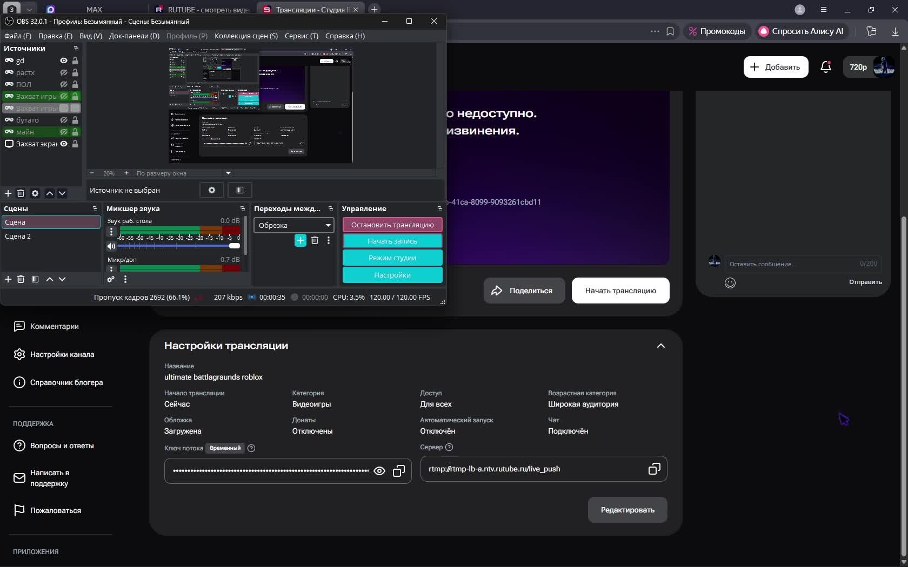908x567 pixels.
Task: Open the Вид (V) menu
Action: (x=91, y=36)
